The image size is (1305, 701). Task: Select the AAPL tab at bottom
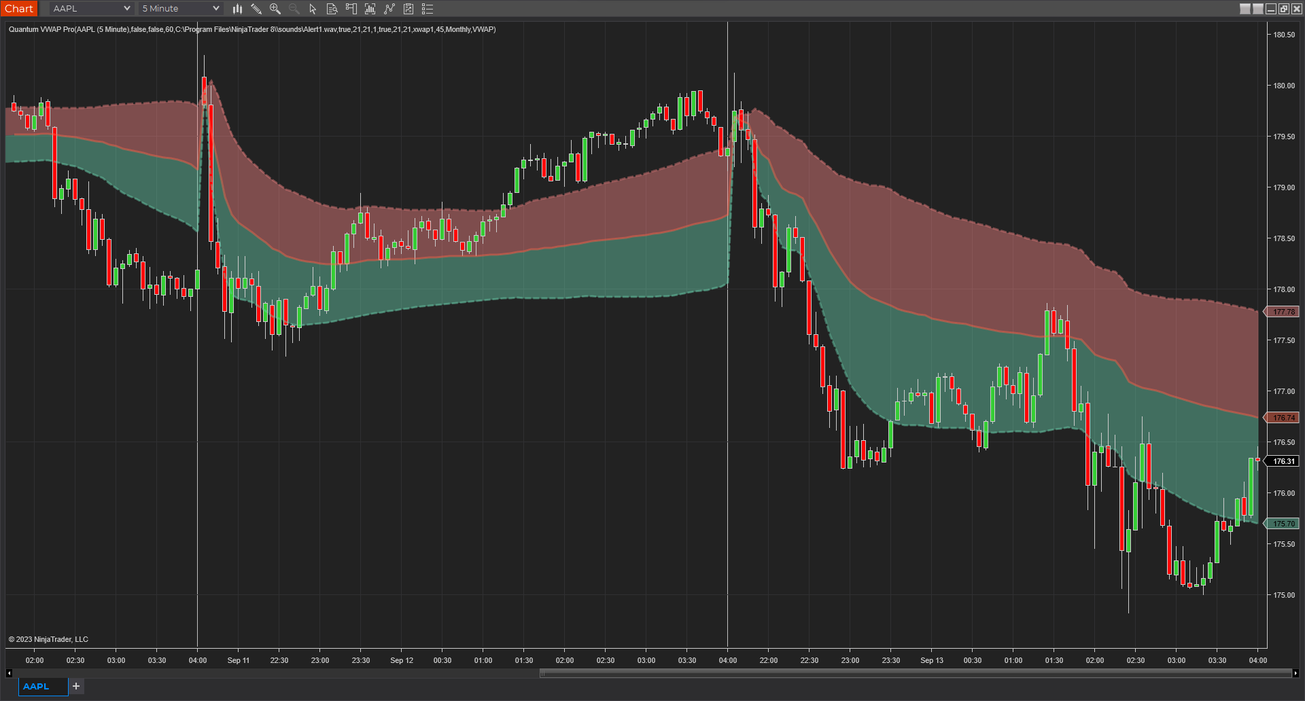[43, 687]
